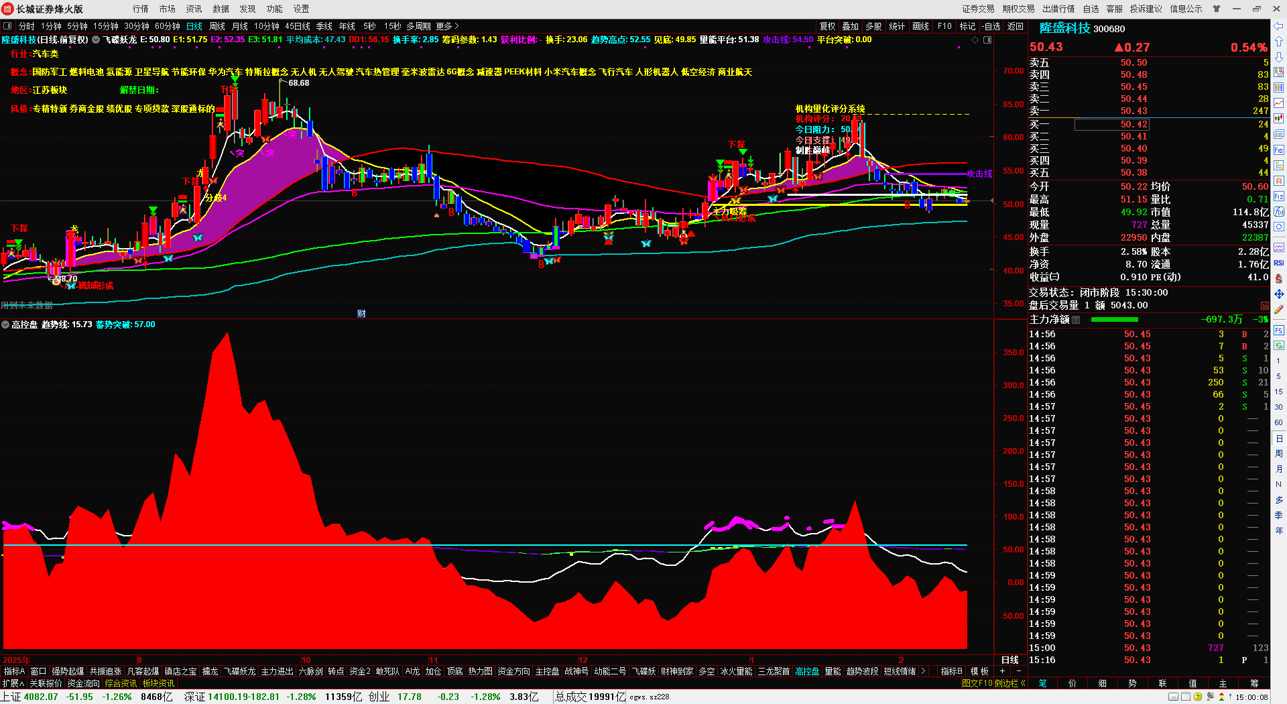Image resolution: width=1287 pixels, height=704 pixels.
Task: Click the list icon beside 主力净额
Action: 1076,320
